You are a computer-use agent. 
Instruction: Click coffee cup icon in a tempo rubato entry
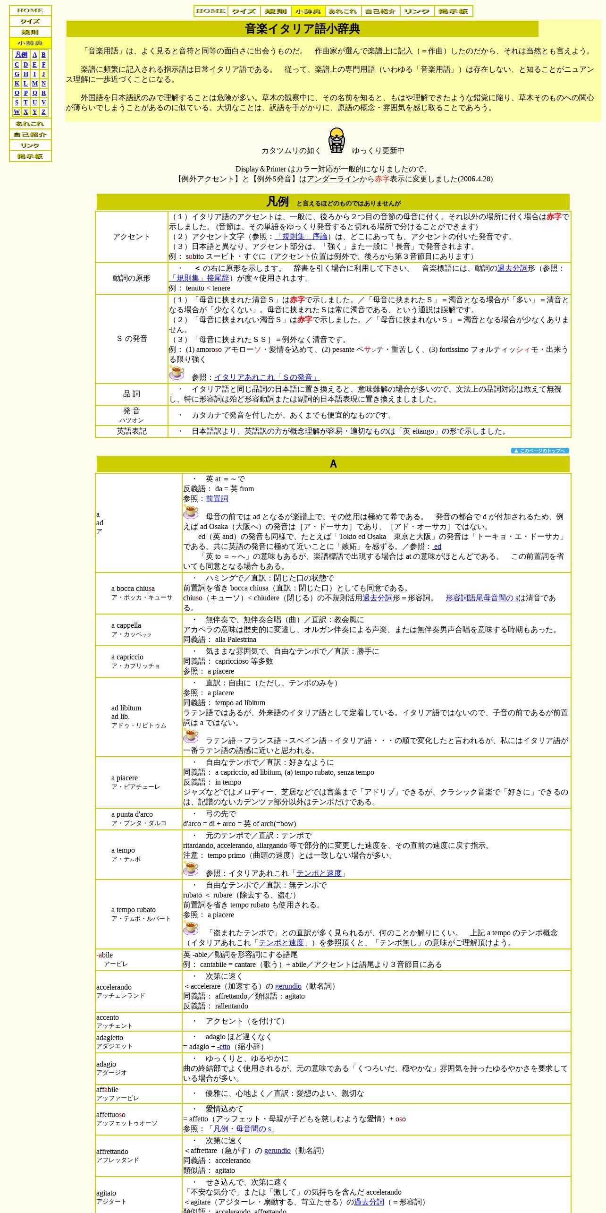click(x=191, y=928)
